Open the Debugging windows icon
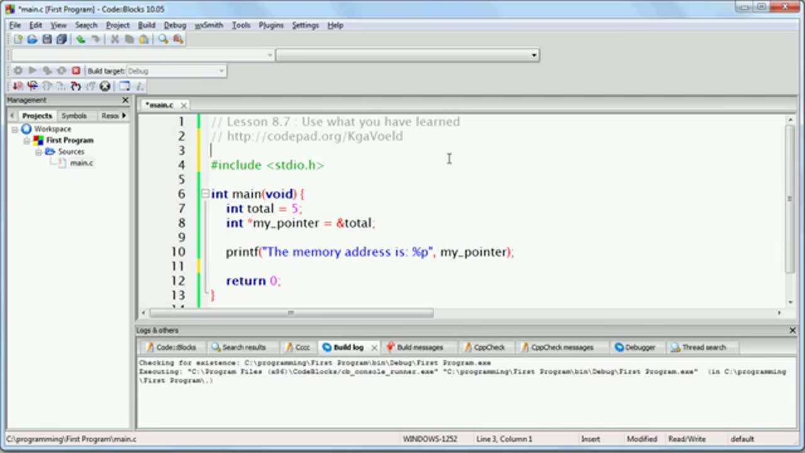The width and height of the screenshot is (805, 453). click(x=125, y=86)
